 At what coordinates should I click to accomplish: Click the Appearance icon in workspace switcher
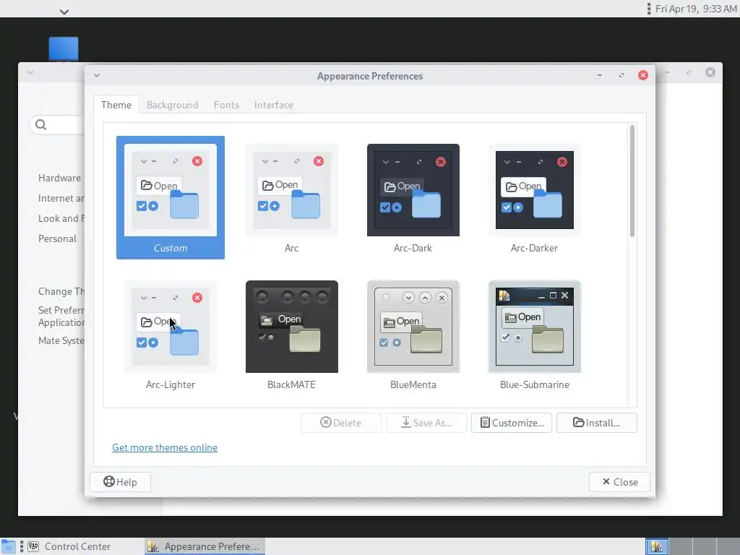(x=657, y=546)
